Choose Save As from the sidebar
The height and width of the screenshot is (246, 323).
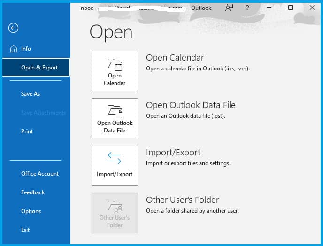coord(31,94)
